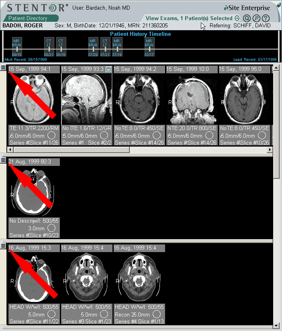Click the horizontal scrollbar right arrow under first exam
Screen dimensions: 282x331
(x=270, y=149)
